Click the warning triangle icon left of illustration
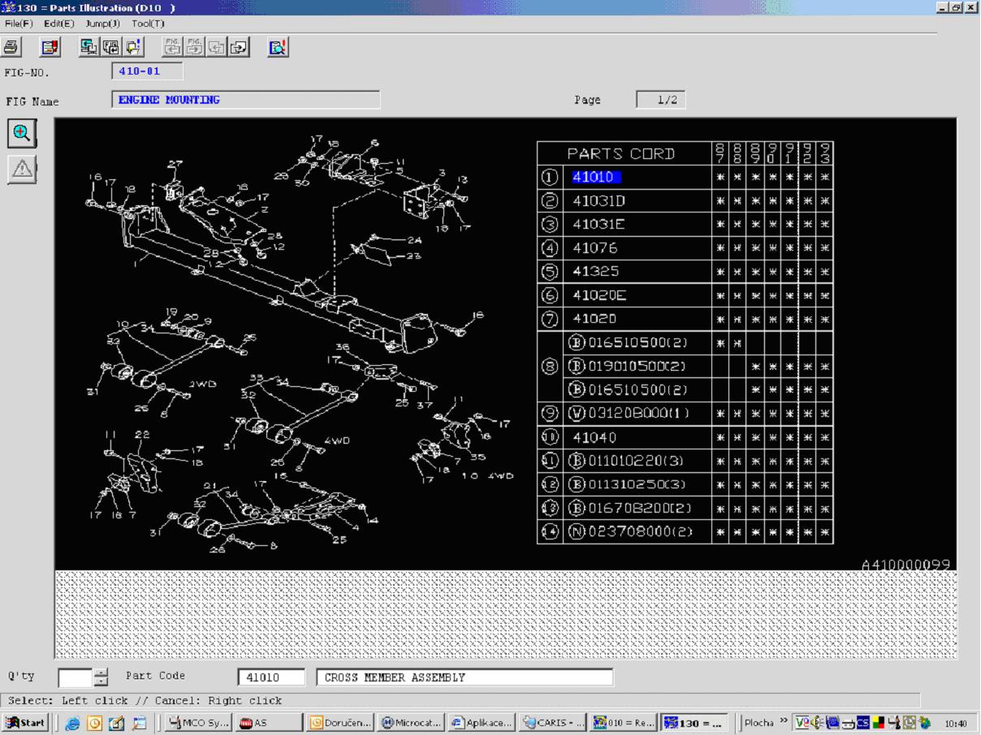 [x=22, y=169]
